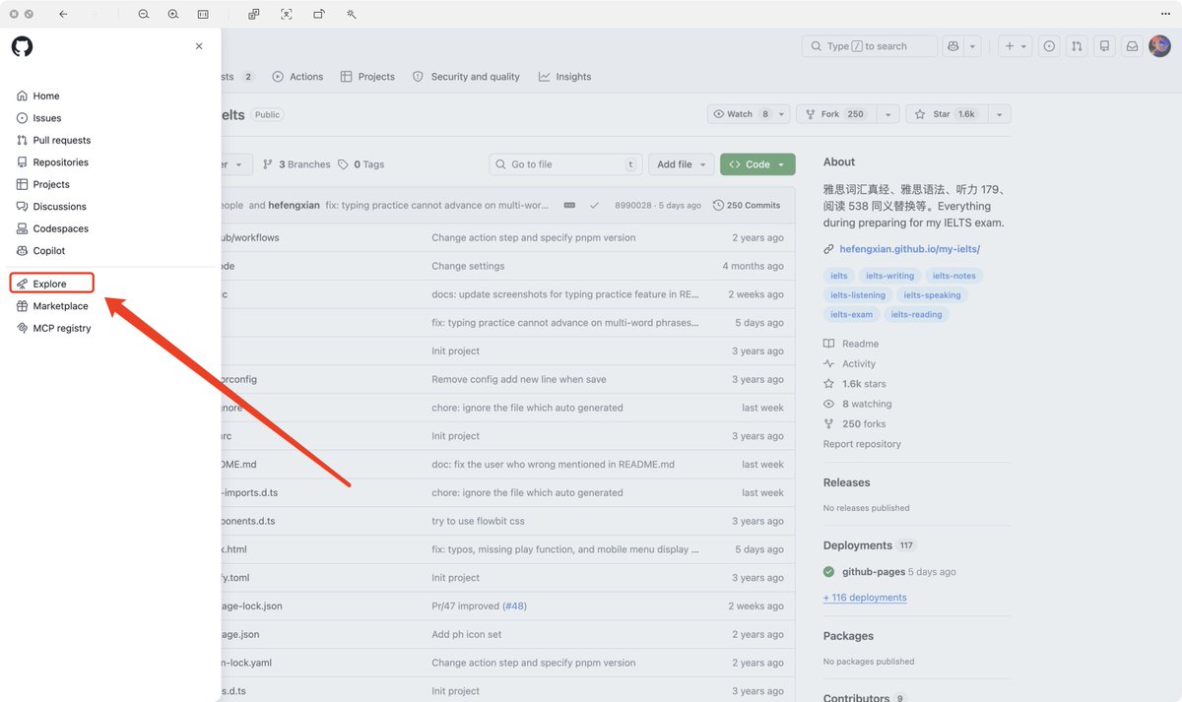Screen dimensions: 1182x702
Task: Click the repositories icon in header
Action: [x=1104, y=46]
